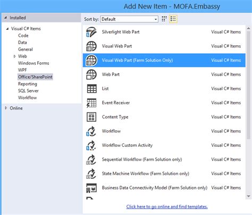Select the Content Type template name

pos(115,117)
